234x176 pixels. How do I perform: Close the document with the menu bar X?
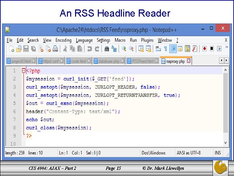coord(226,40)
